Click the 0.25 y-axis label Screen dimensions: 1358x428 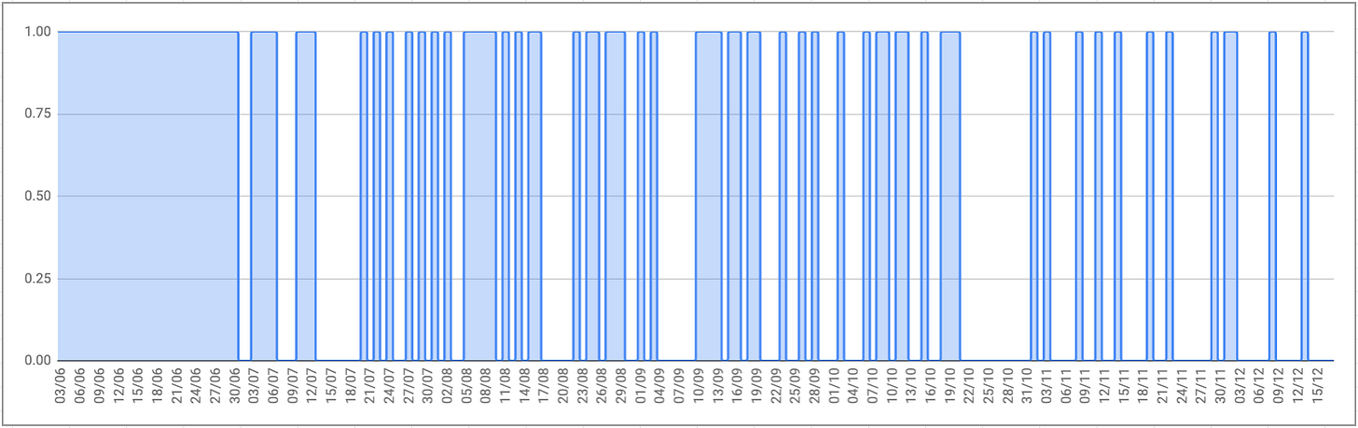pos(37,279)
